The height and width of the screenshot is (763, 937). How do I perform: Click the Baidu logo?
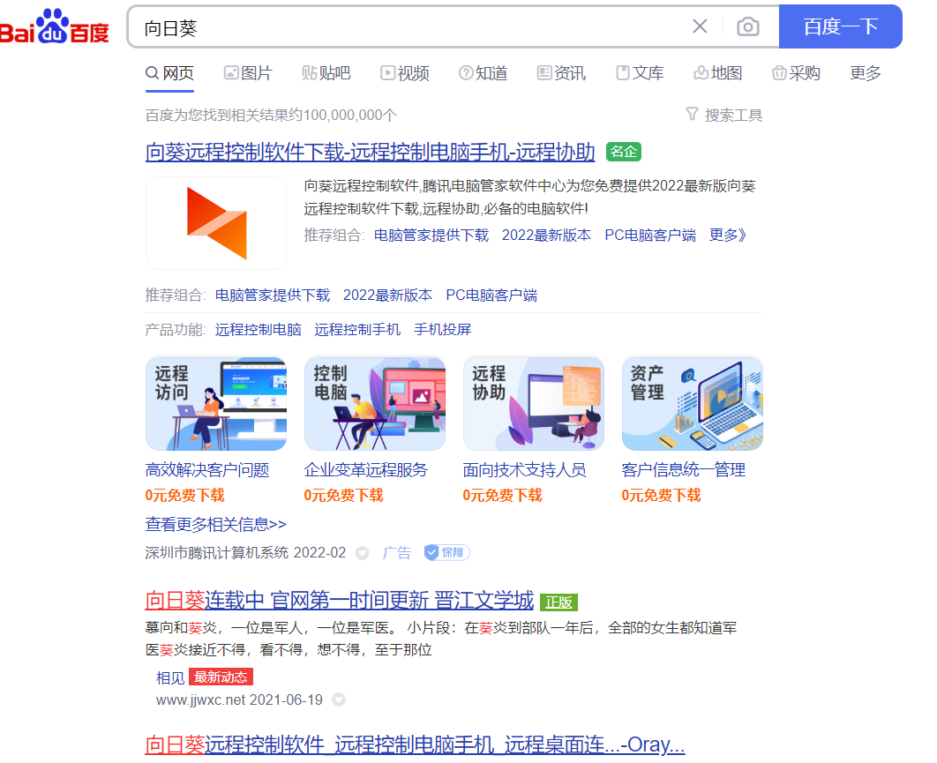[x=55, y=26]
